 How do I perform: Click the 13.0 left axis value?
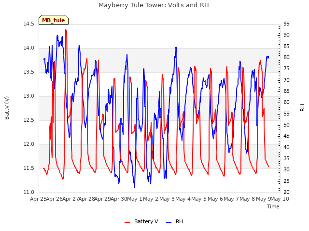[29, 96]
